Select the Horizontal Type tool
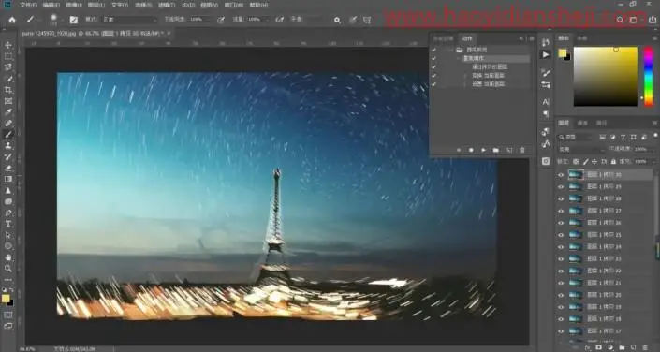 pos(8,224)
